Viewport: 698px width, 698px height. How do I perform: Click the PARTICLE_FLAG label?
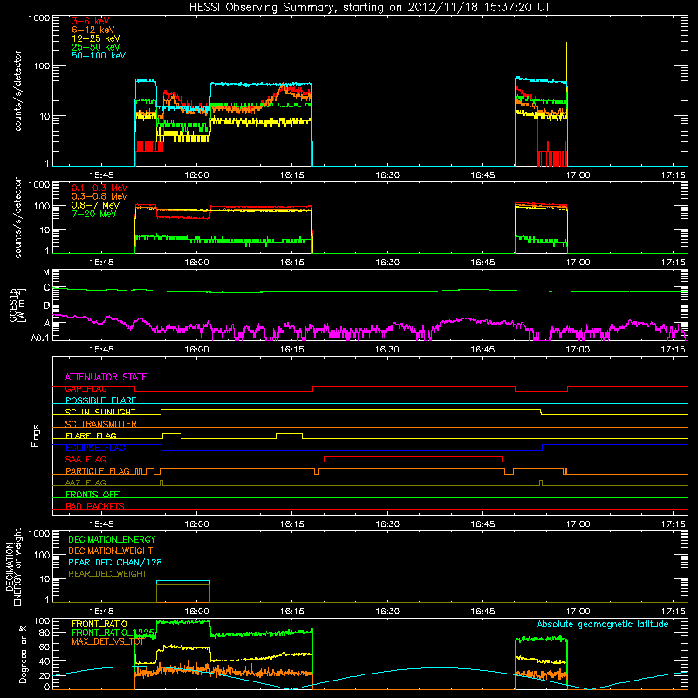(x=98, y=470)
